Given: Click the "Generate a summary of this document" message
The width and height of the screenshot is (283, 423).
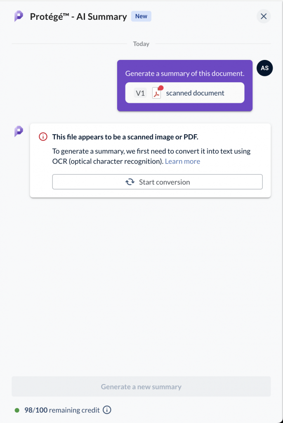Looking at the screenshot, I should (x=184, y=74).
